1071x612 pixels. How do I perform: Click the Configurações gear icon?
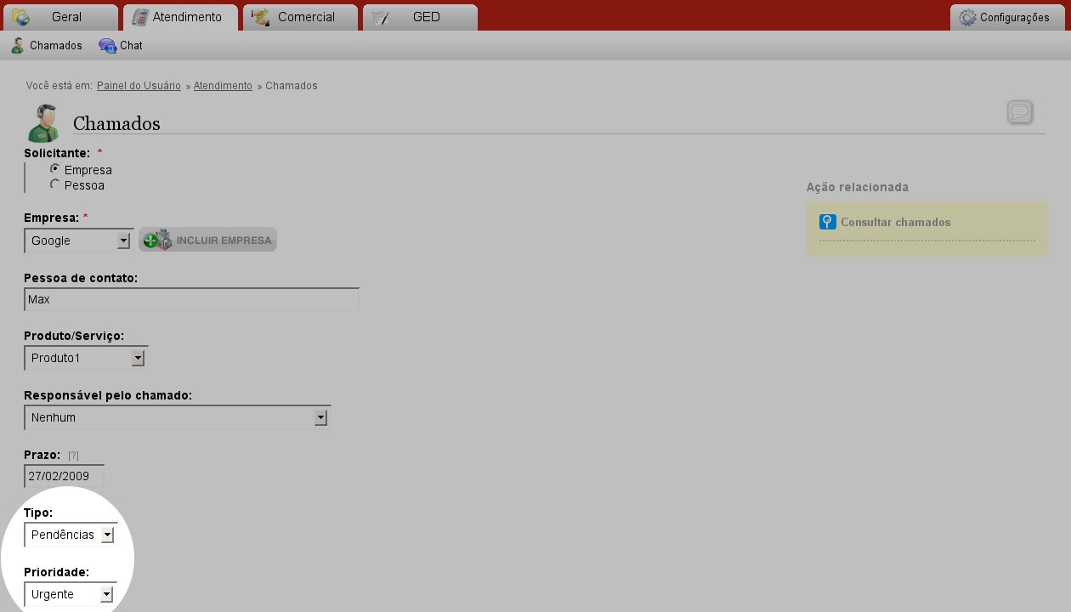pos(967,17)
